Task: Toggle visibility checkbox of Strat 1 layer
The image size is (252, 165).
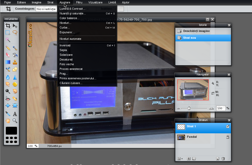Action: pos(228,126)
